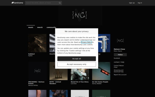155x97 pixels.
Task: Click the 'Various Artists' artist name
Action: point(33,85)
